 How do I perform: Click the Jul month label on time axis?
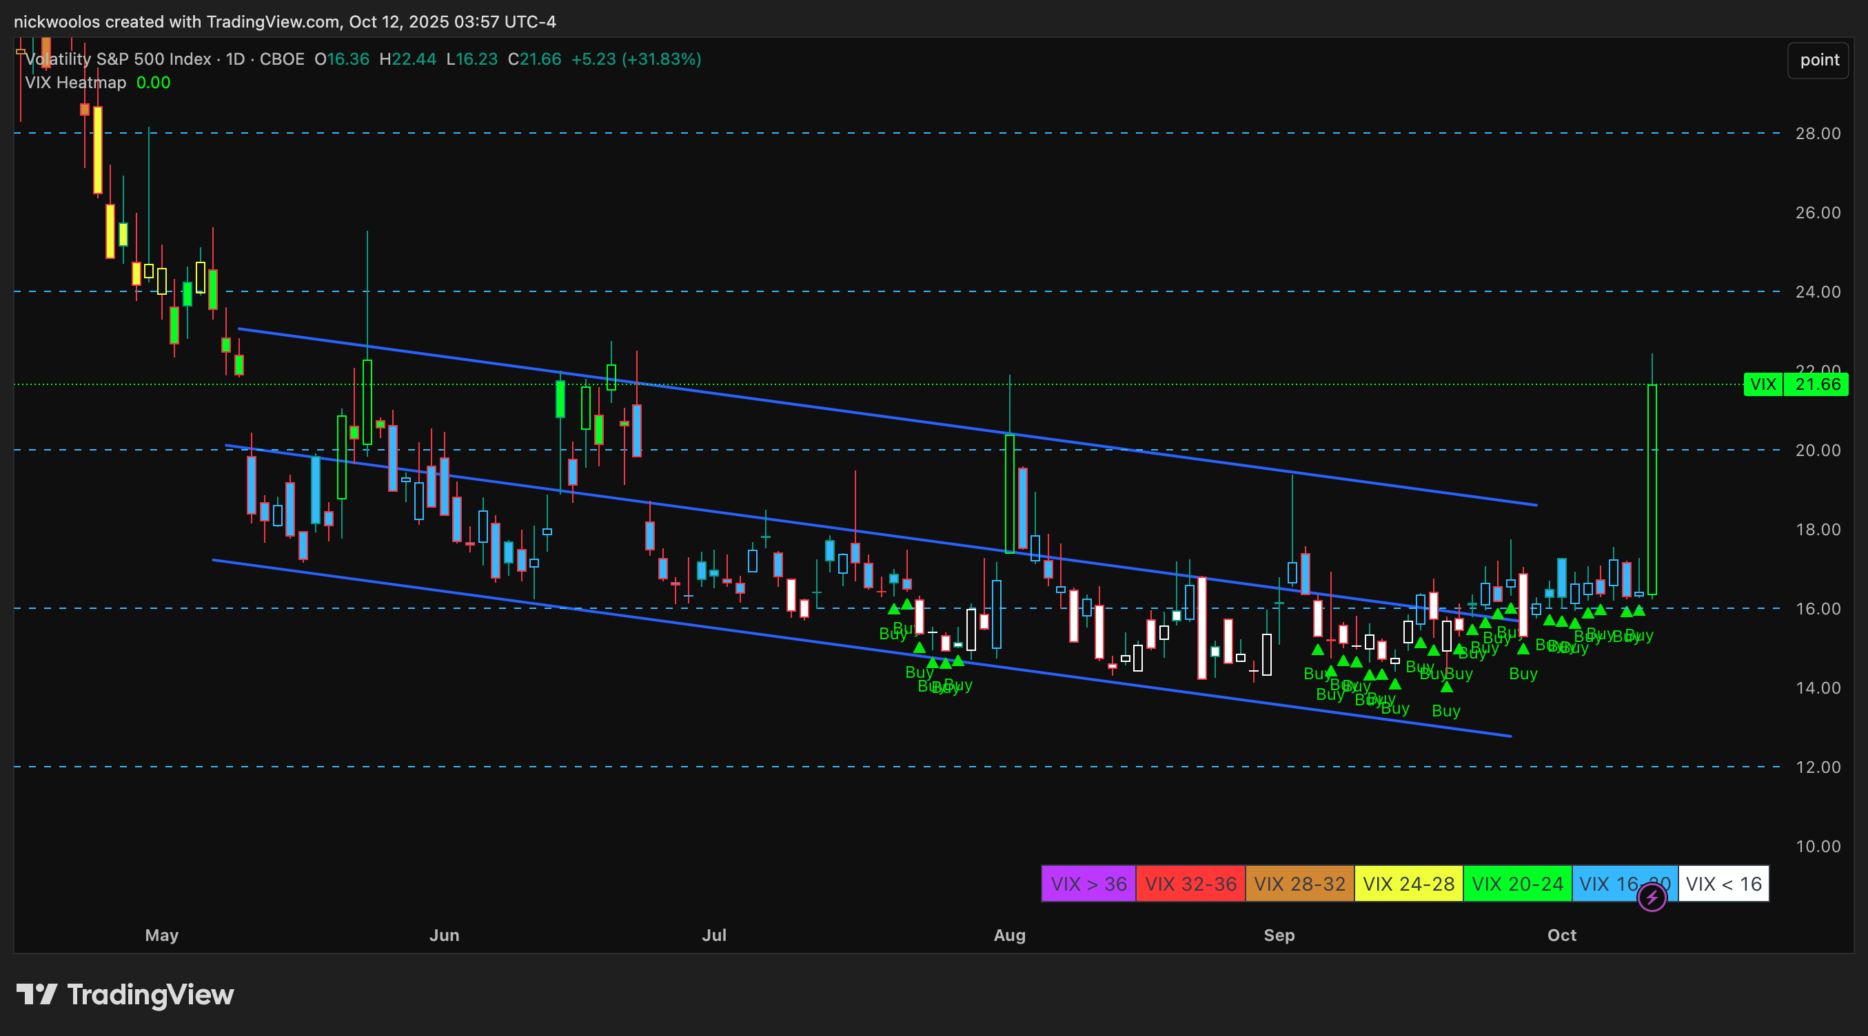(x=713, y=935)
